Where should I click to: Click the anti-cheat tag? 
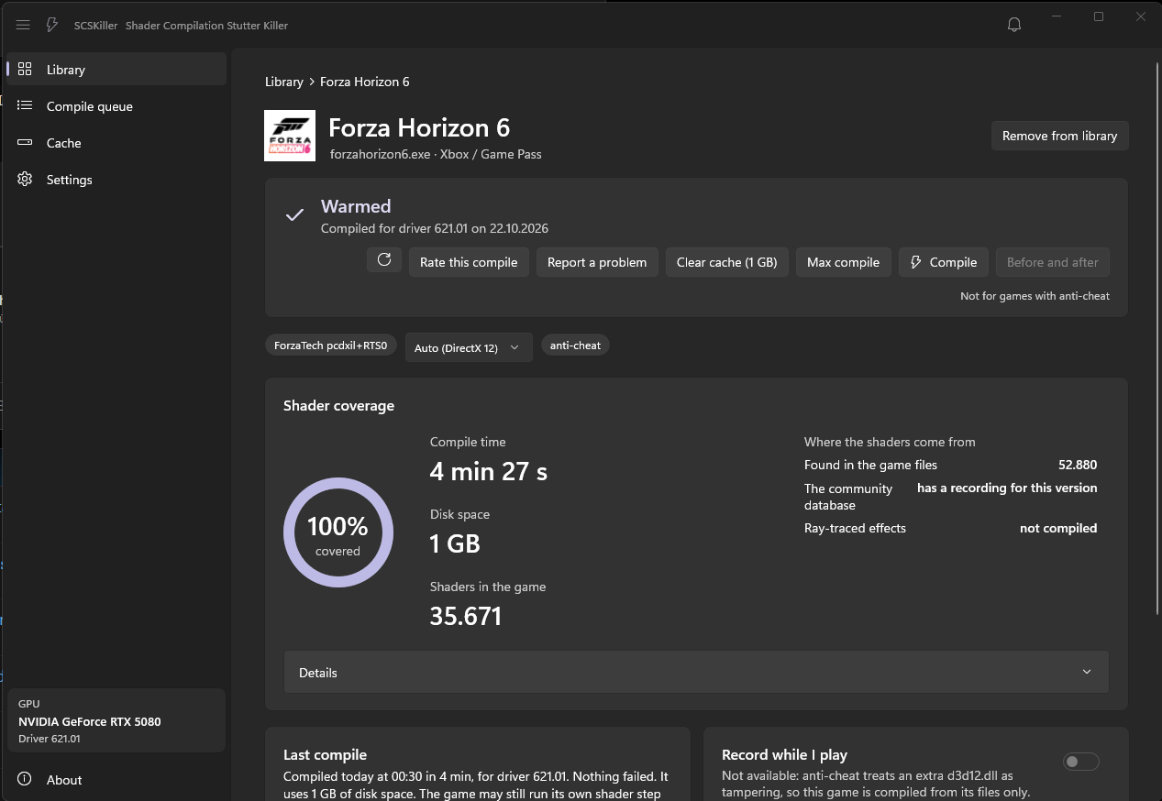[x=576, y=346]
